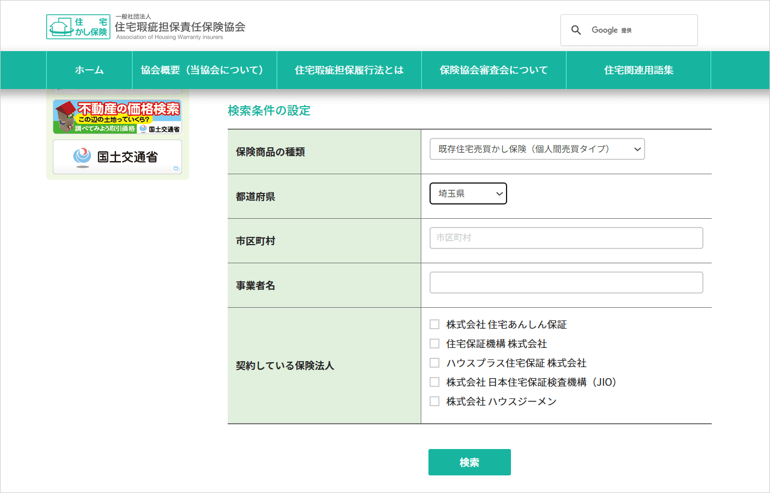Click the 事業者名 text field
This screenshot has height=493, width=770.
point(566,282)
